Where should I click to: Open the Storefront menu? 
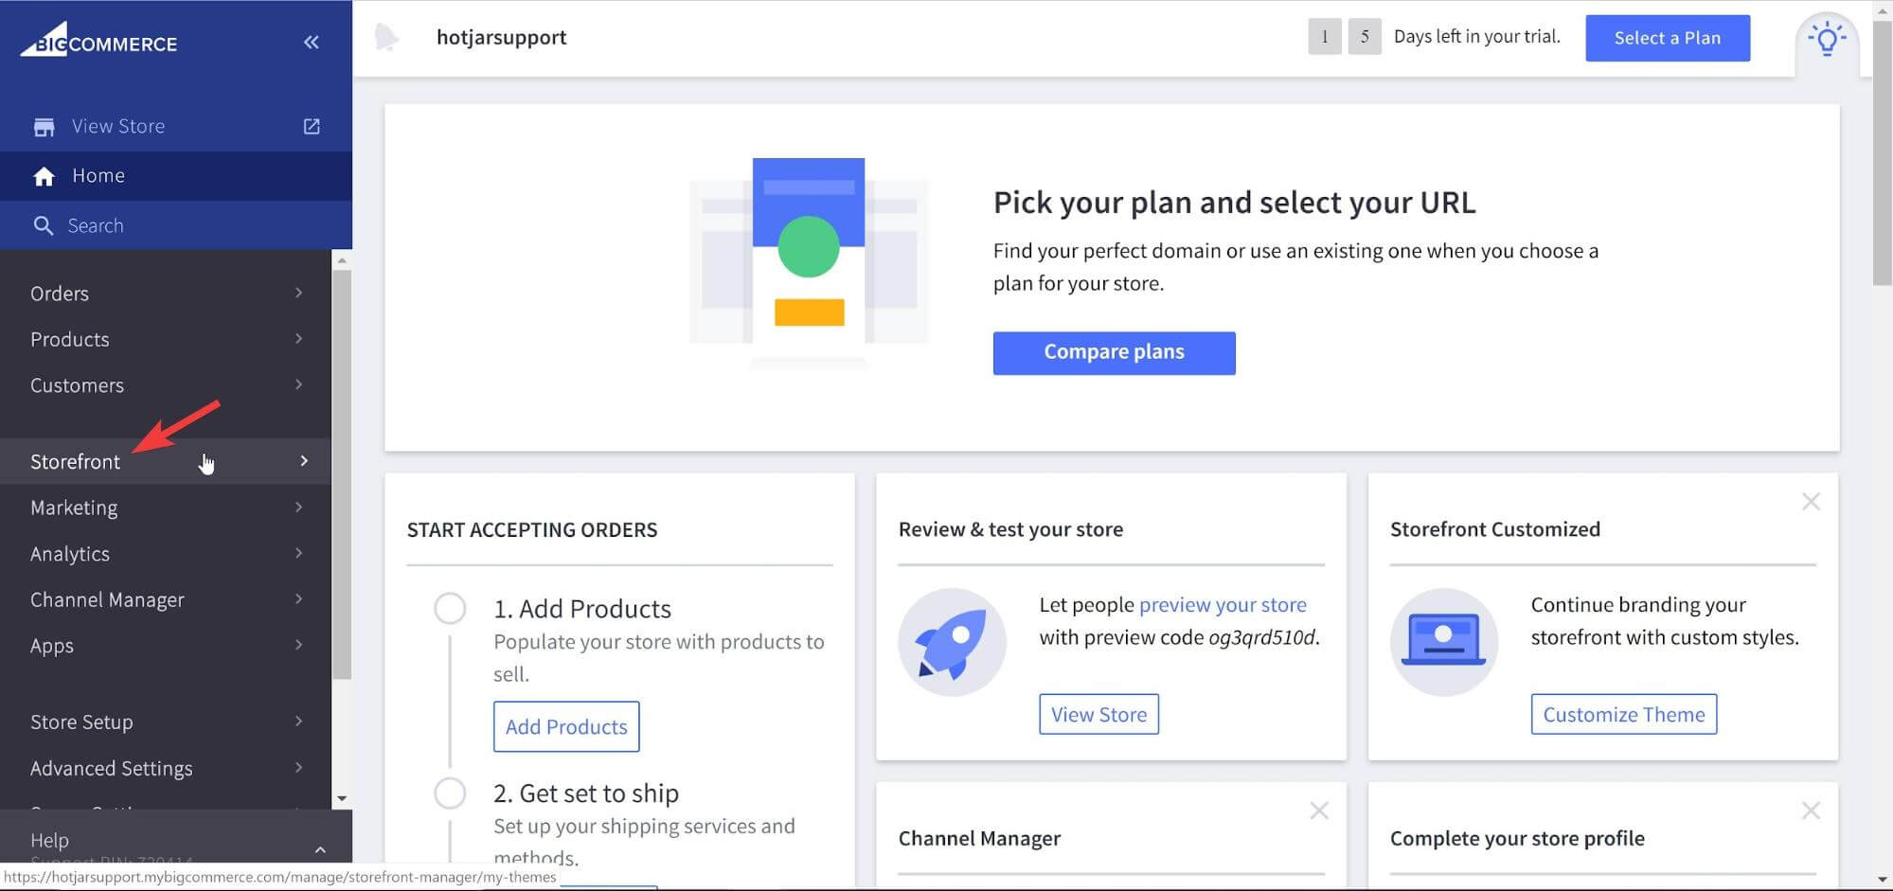coord(166,461)
